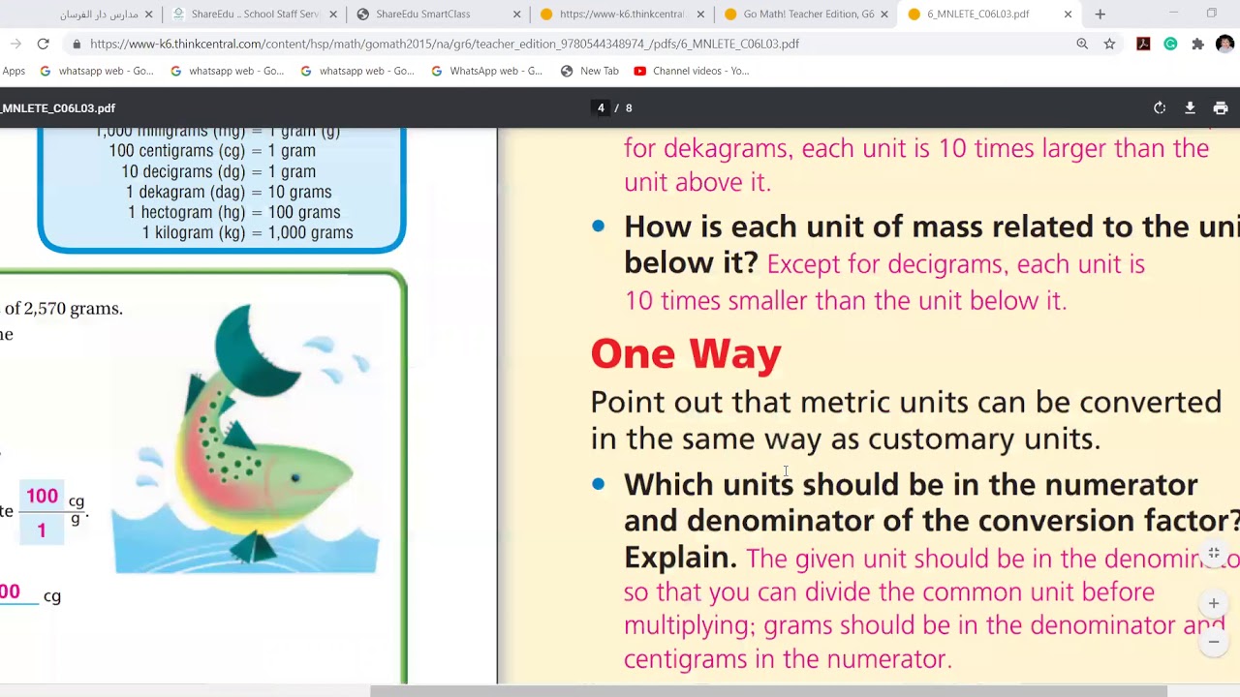Viewport: 1240px width, 697px height.
Task: Click the pink 100 numerator value
Action: click(42, 496)
